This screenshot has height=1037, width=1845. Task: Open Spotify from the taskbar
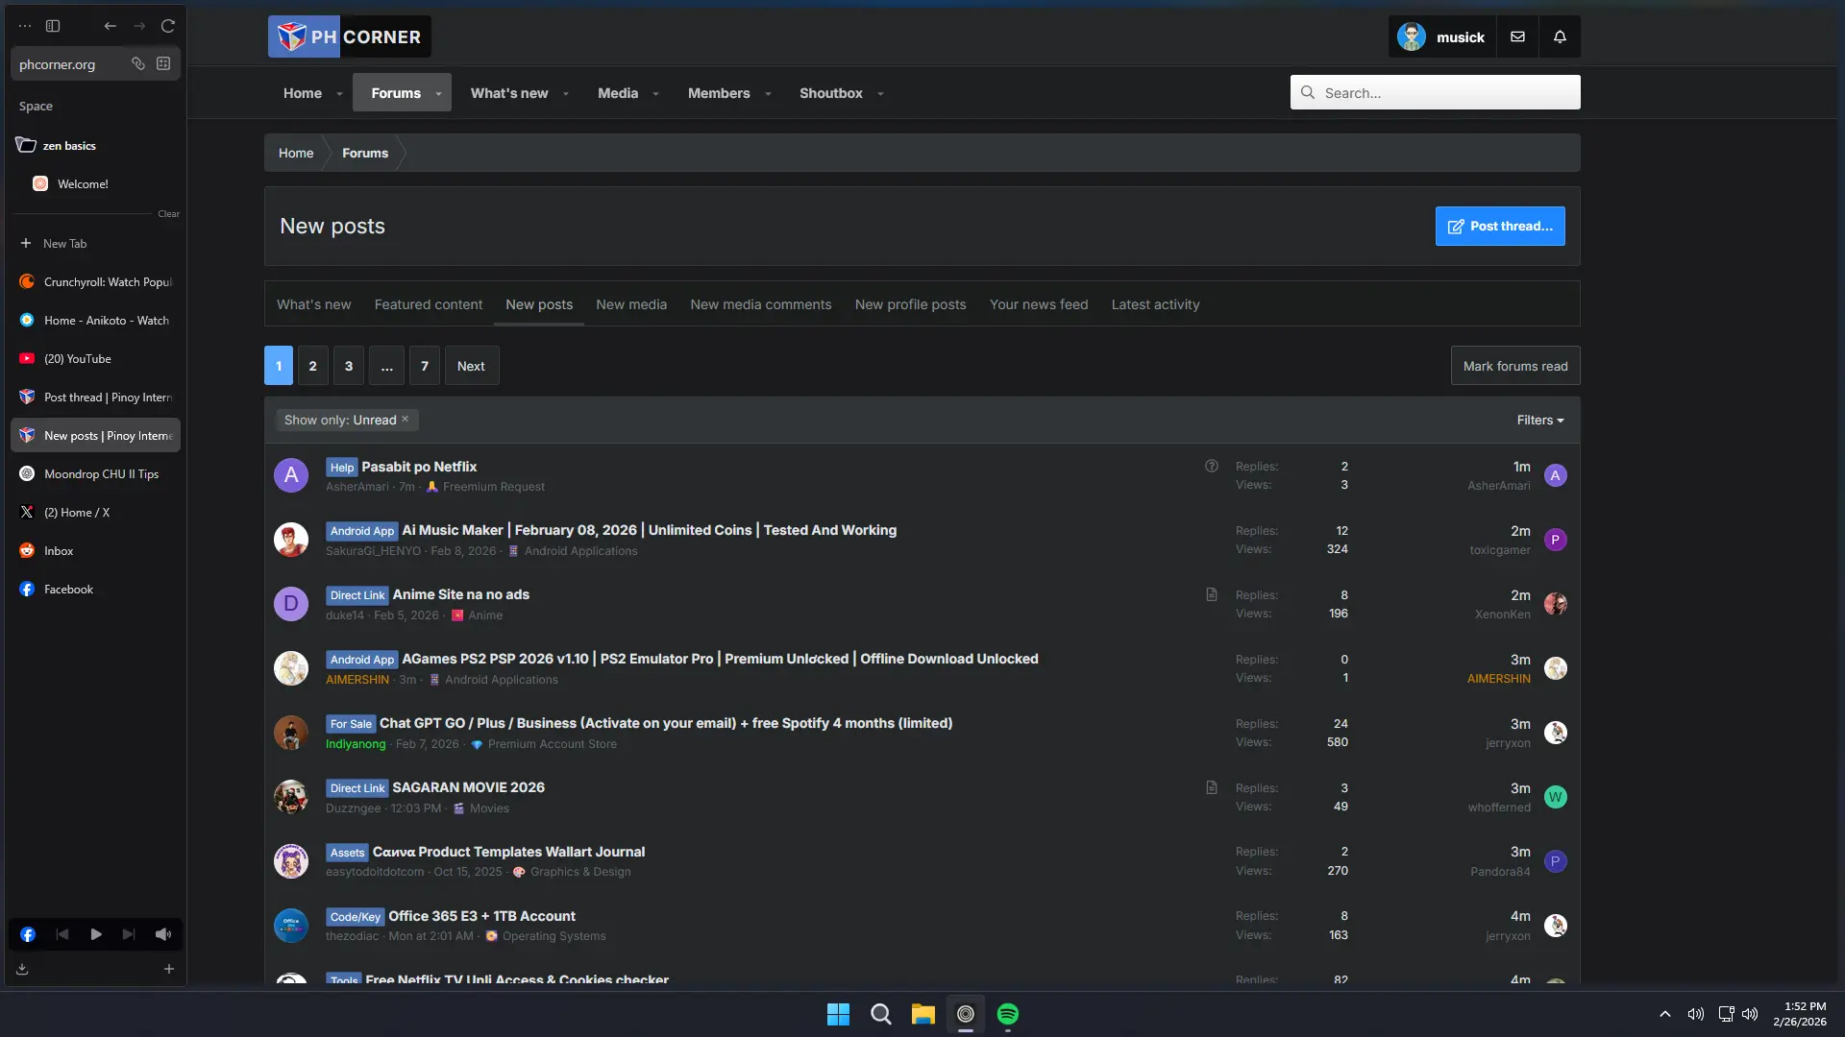coord(1007,1014)
